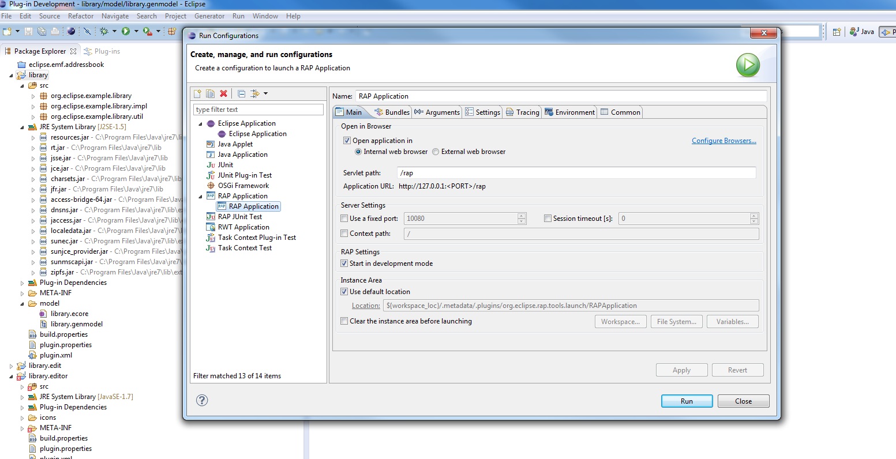The height and width of the screenshot is (459, 896).
Task: Toggle Start in development mode checkbox
Action: (x=344, y=264)
